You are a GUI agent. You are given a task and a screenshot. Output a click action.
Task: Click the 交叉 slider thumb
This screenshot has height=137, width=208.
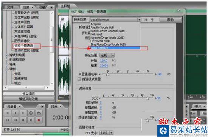147,98
